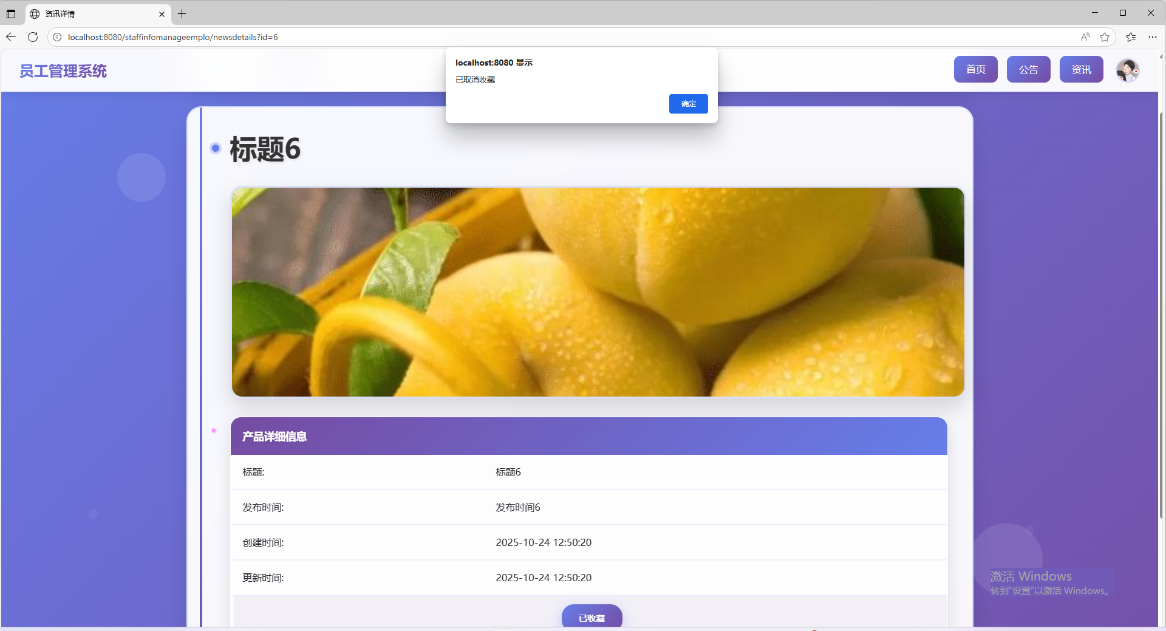View site information icon in address bar

point(57,37)
